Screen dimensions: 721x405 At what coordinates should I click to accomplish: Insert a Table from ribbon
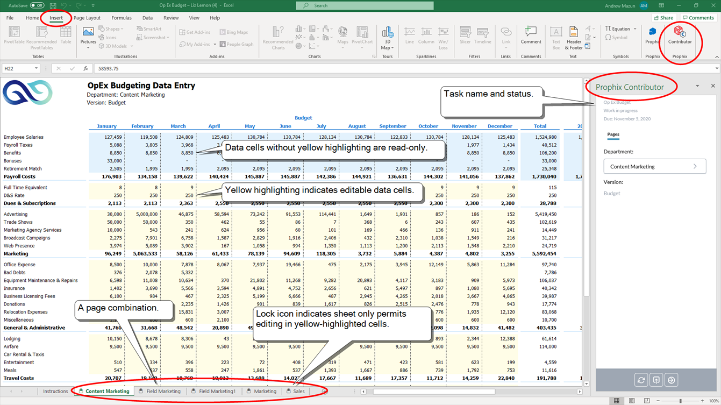point(66,35)
